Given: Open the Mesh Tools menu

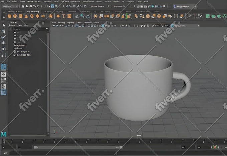Looking at the screenshot, I should pos(76,1).
